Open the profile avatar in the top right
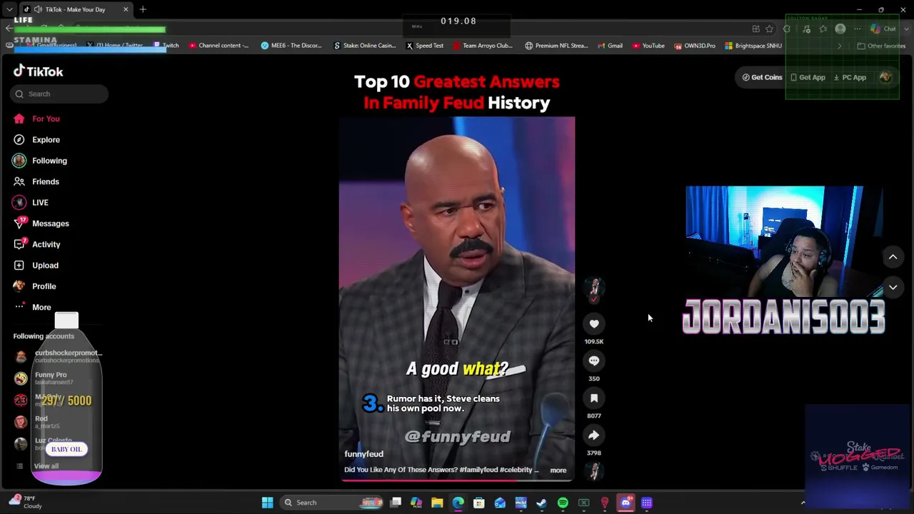Image resolution: width=914 pixels, height=514 pixels. pyautogui.click(x=885, y=77)
